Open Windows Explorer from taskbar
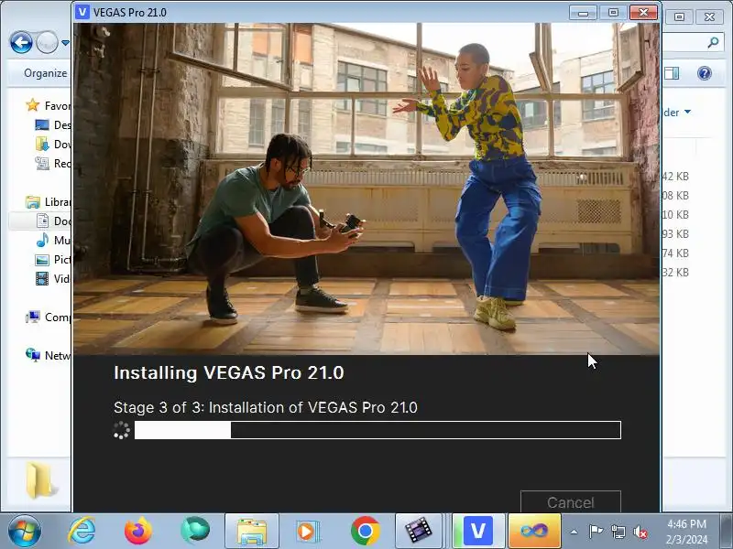 point(252,531)
